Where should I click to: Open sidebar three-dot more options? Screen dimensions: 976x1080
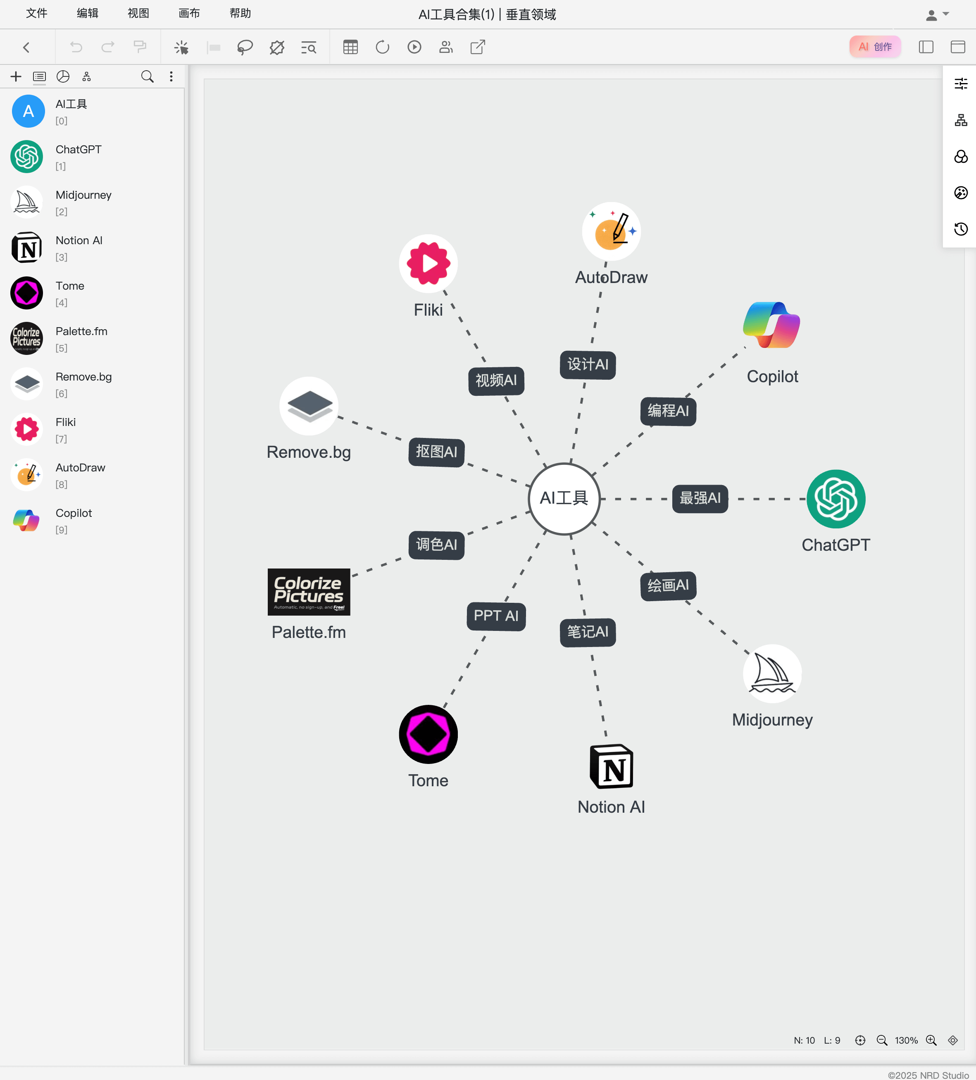click(x=171, y=76)
